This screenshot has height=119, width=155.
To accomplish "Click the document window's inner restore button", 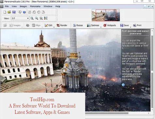I will (x=148, y=6).
